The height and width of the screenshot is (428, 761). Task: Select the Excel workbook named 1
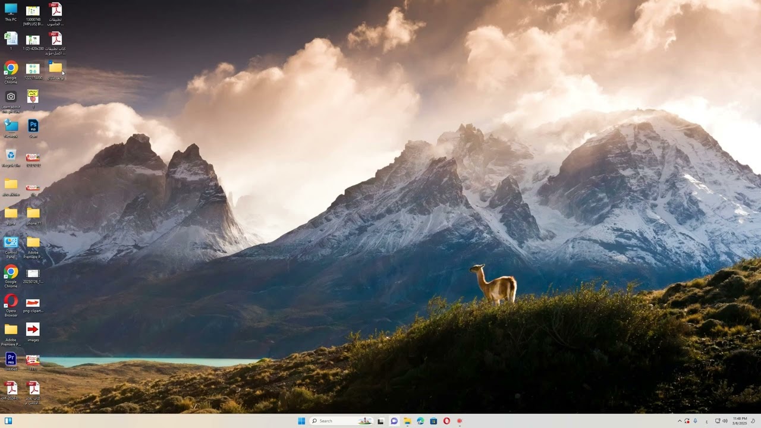(11, 40)
